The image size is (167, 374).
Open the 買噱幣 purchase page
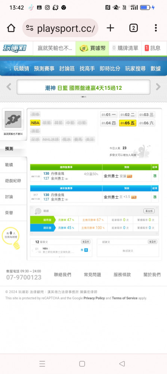[x=92, y=48]
